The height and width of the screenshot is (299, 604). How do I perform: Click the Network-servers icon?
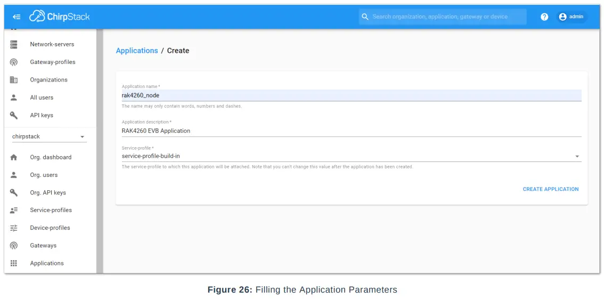(x=14, y=44)
